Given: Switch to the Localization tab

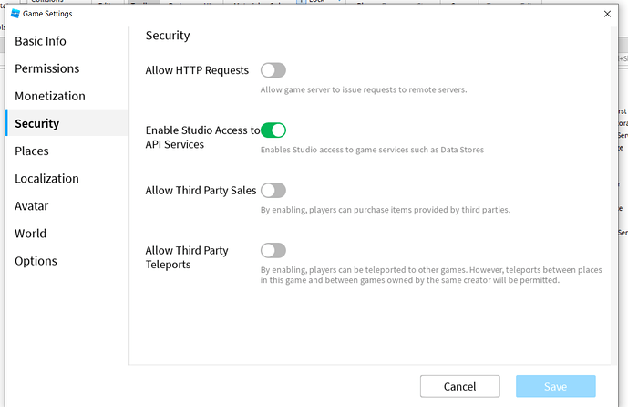Looking at the screenshot, I should click(x=46, y=178).
